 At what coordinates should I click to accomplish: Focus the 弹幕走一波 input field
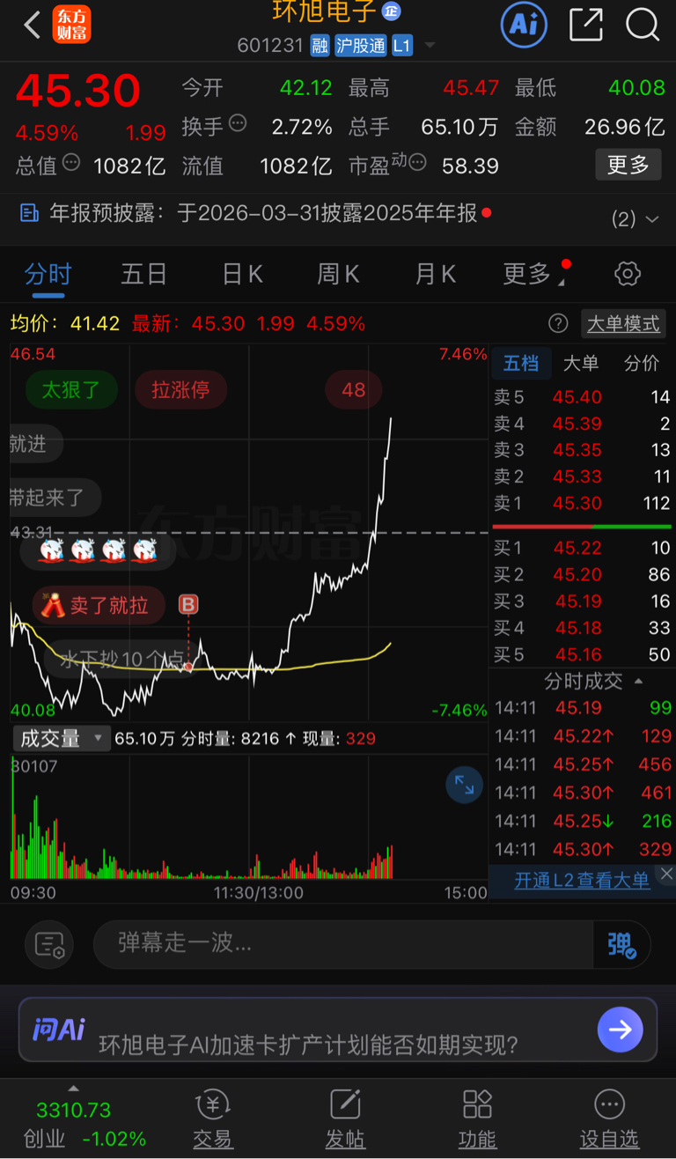[343, 944]
